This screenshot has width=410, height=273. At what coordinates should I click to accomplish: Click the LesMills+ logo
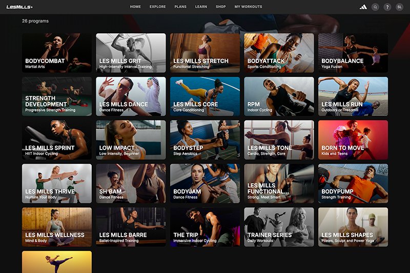(x=19, y=7)
